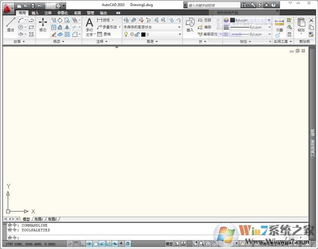318x249 pixels.
Task: Click the Match Properties color wheel icon
Action: (x=226, y=20)
